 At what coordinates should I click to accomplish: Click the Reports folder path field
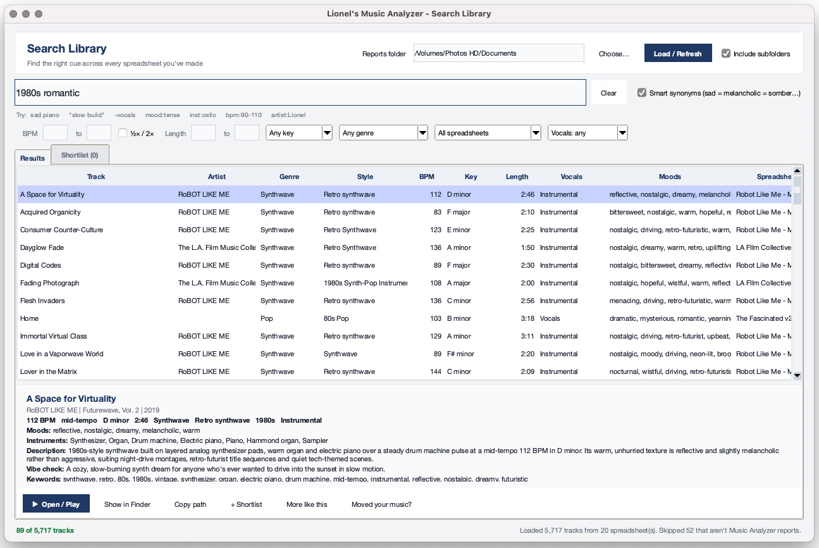coord(499,53)
